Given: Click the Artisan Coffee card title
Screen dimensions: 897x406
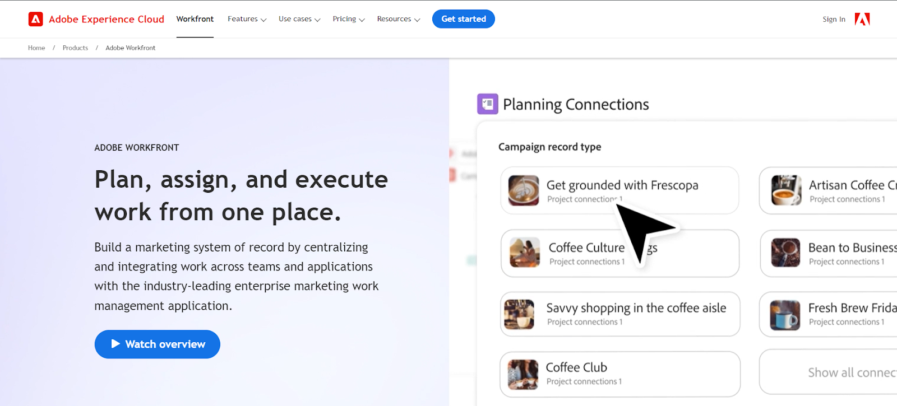Looking at the screenshot, I should click(852, 185).
